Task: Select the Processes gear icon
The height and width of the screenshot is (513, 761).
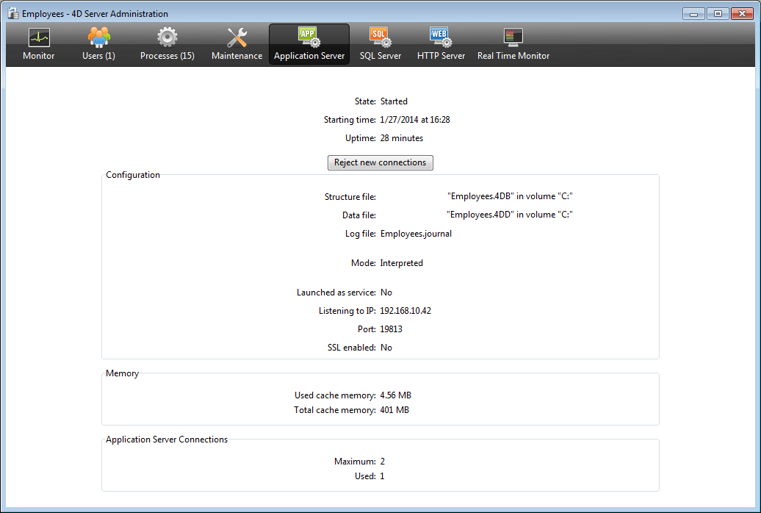Action: [167, 37]
